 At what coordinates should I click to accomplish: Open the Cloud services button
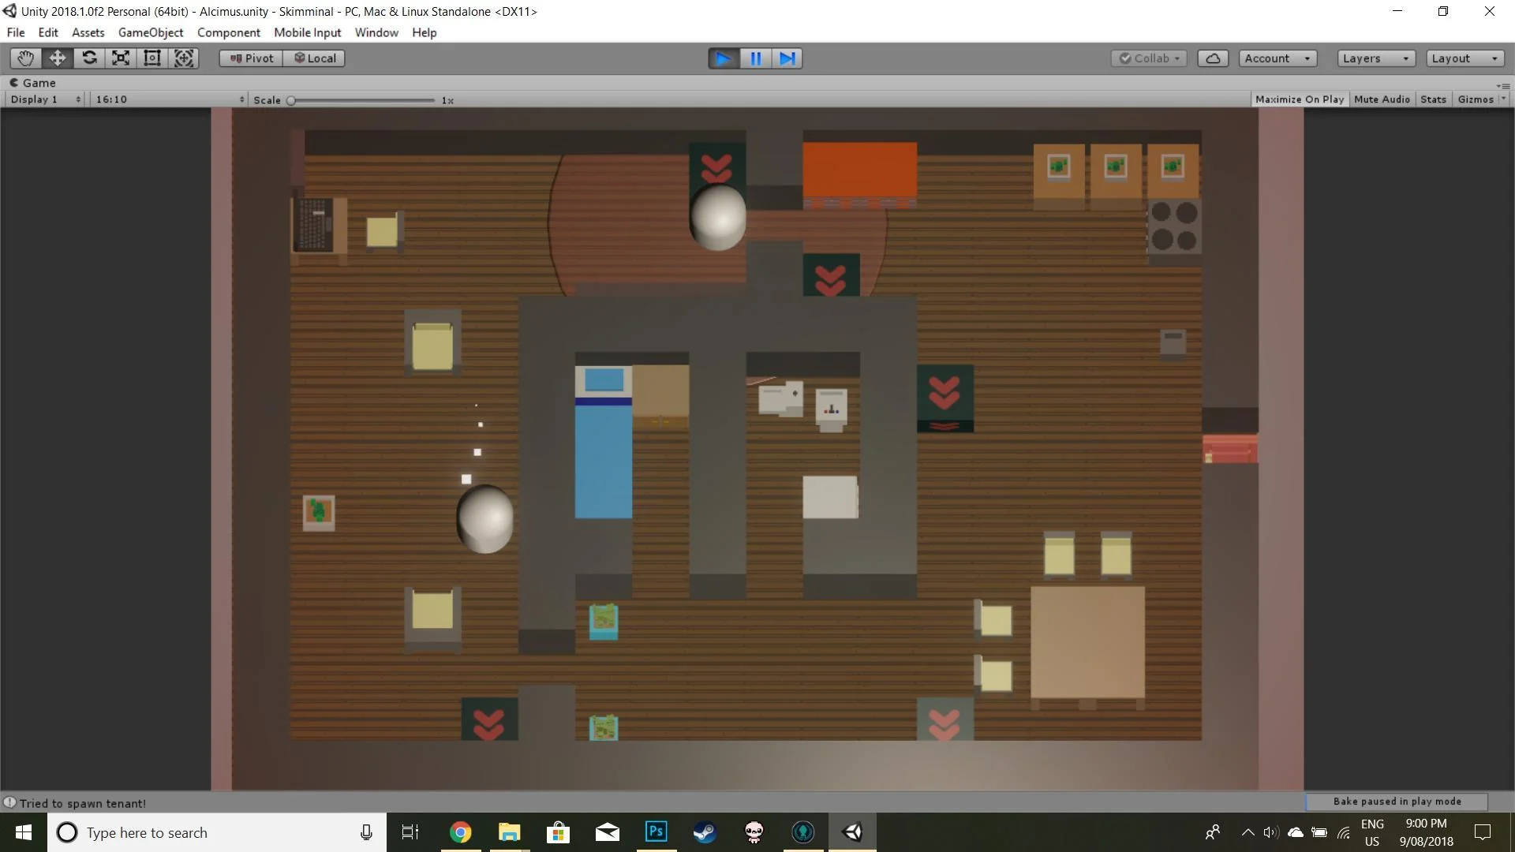1213,58
